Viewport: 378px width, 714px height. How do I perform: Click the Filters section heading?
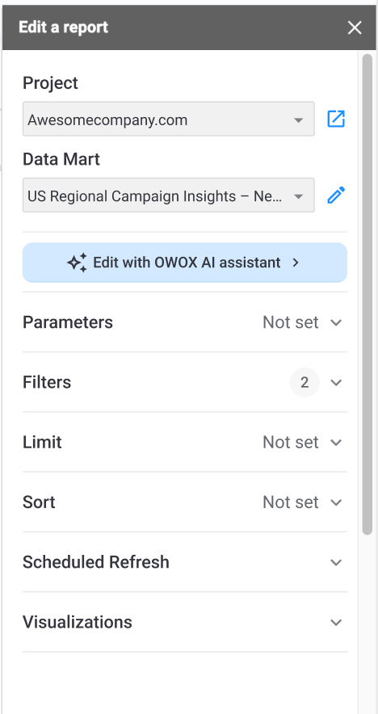(x=47, y=383)
